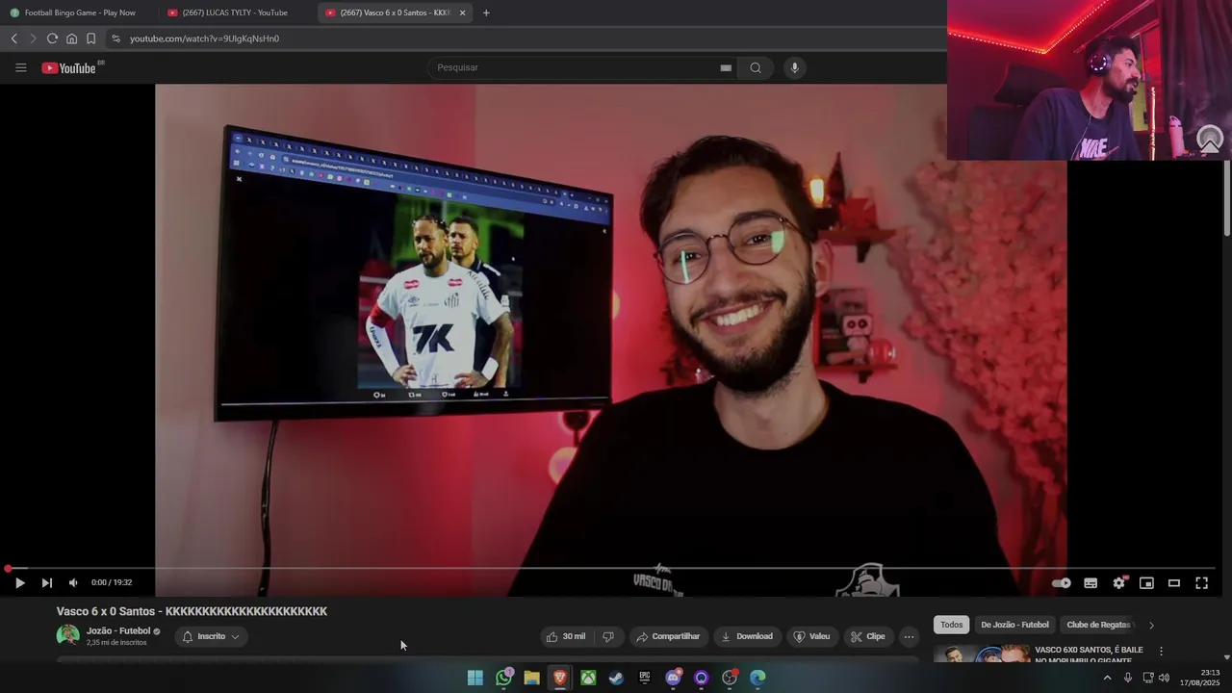The width and height of the screenshot is (1232, 693).
Task: Click the page vertical scrollbar
Action: (x=1227, y=197)
